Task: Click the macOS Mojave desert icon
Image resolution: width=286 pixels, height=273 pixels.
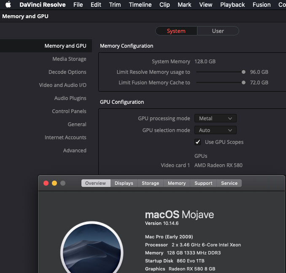Action: 92,248
